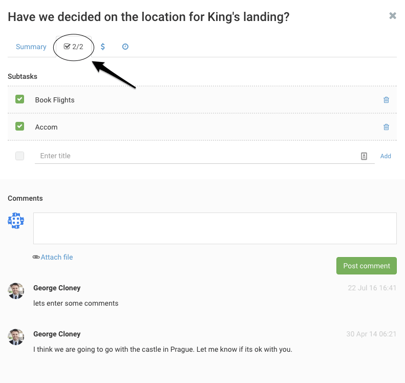The height and width of the screenshot is (383, 405).
Task: Close the task dialog with X
Action: pyautogui.click(x=393, y=16)
